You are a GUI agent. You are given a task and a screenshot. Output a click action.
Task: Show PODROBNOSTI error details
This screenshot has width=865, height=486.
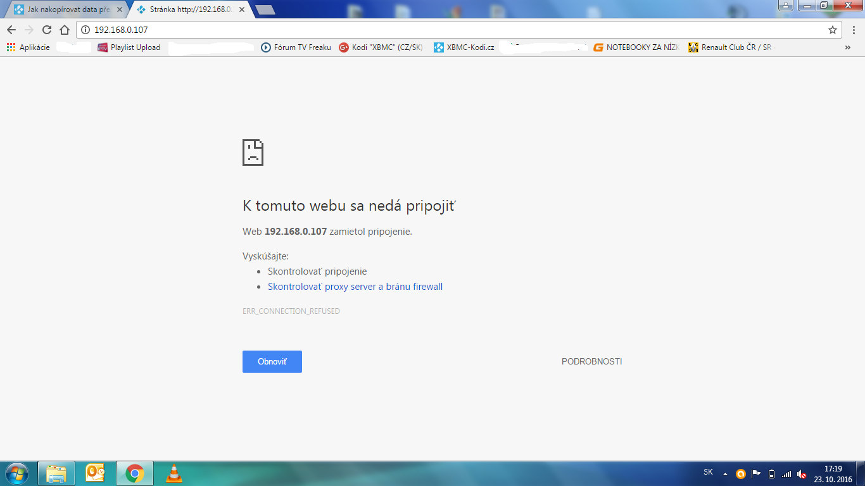point(591,361)
